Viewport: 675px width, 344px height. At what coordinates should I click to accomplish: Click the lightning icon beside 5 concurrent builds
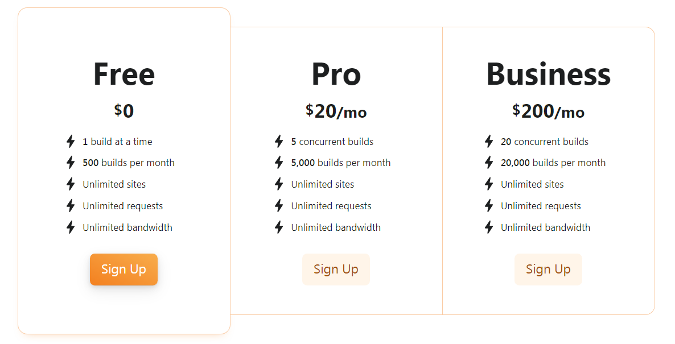278,142
